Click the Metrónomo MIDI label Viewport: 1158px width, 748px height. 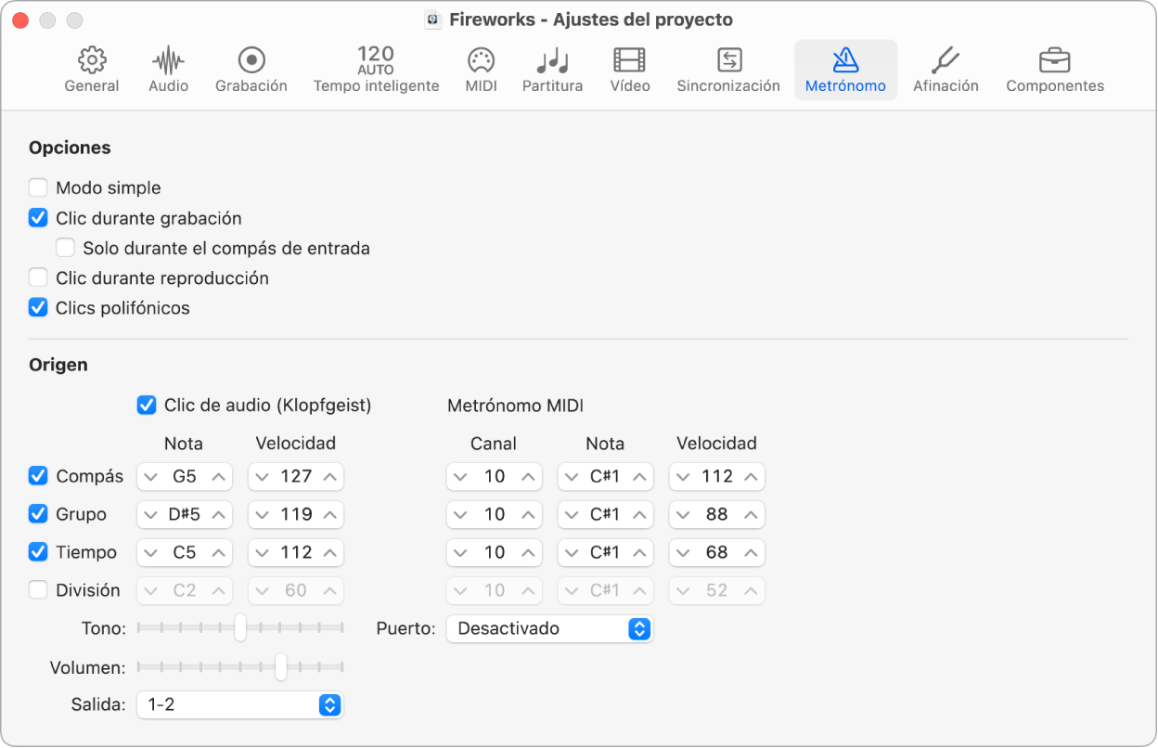(516, 406)
